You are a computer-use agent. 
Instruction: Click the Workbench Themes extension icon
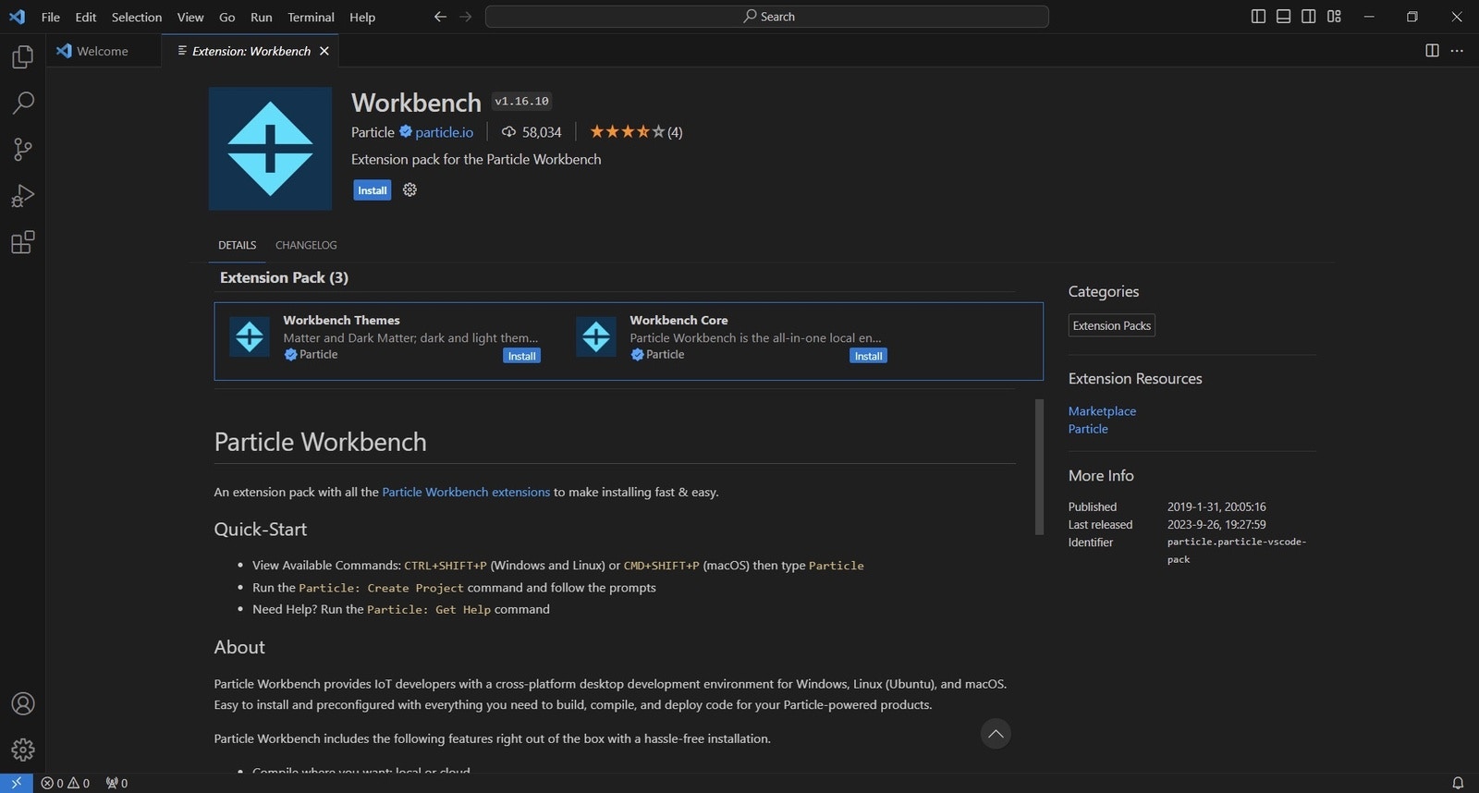point(250,337)
